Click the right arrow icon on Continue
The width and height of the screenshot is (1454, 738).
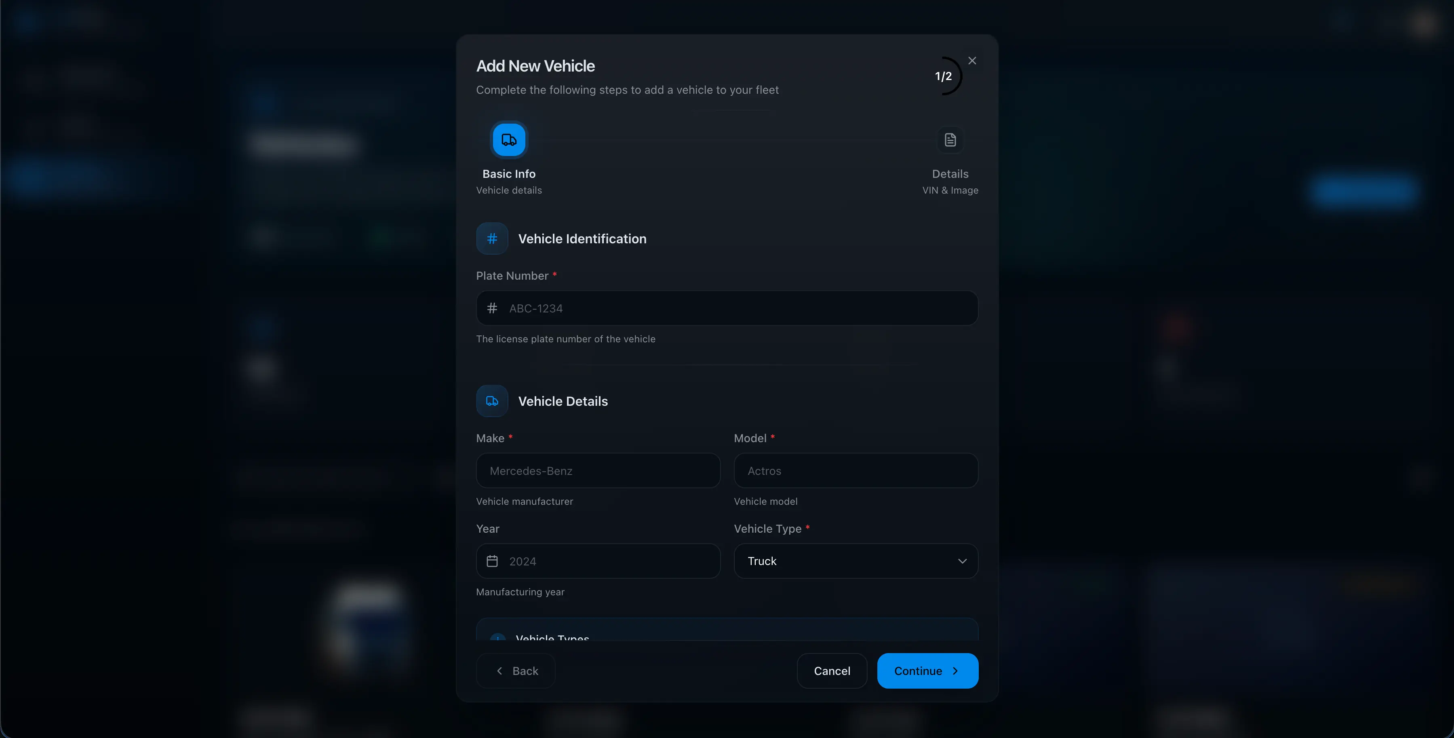[x=955, y=671]
